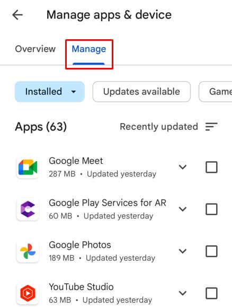
Task: Tap the Google Play Services for AR icon
Action: coord(28,209)
